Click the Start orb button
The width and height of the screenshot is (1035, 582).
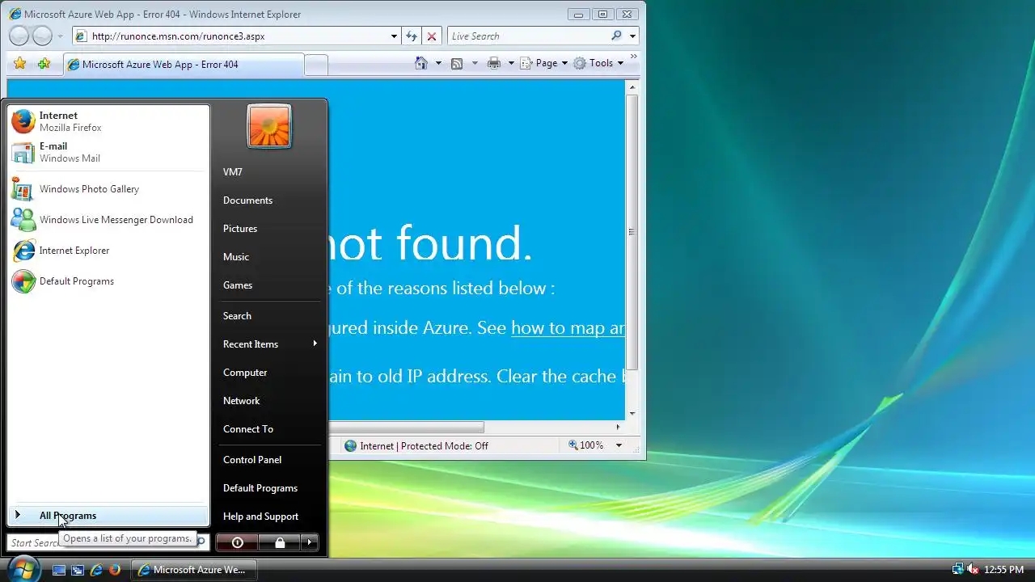(23, 568)
